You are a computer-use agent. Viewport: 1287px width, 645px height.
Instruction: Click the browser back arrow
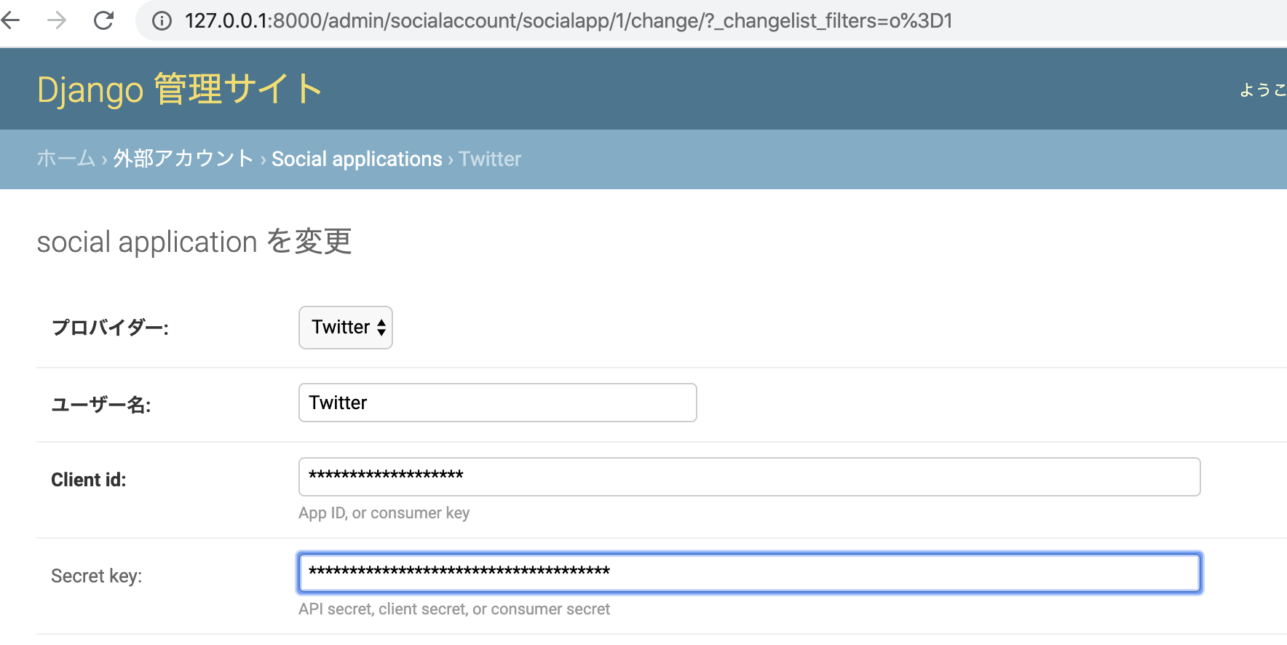(10, 20)
